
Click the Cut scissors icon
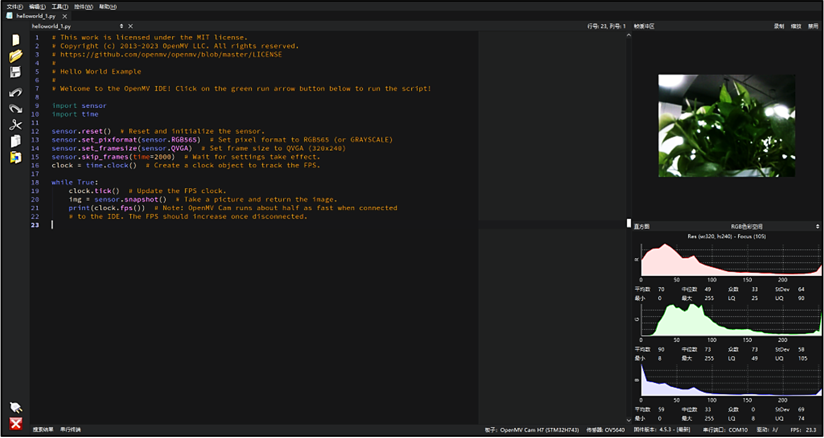[x=16, y=125]
